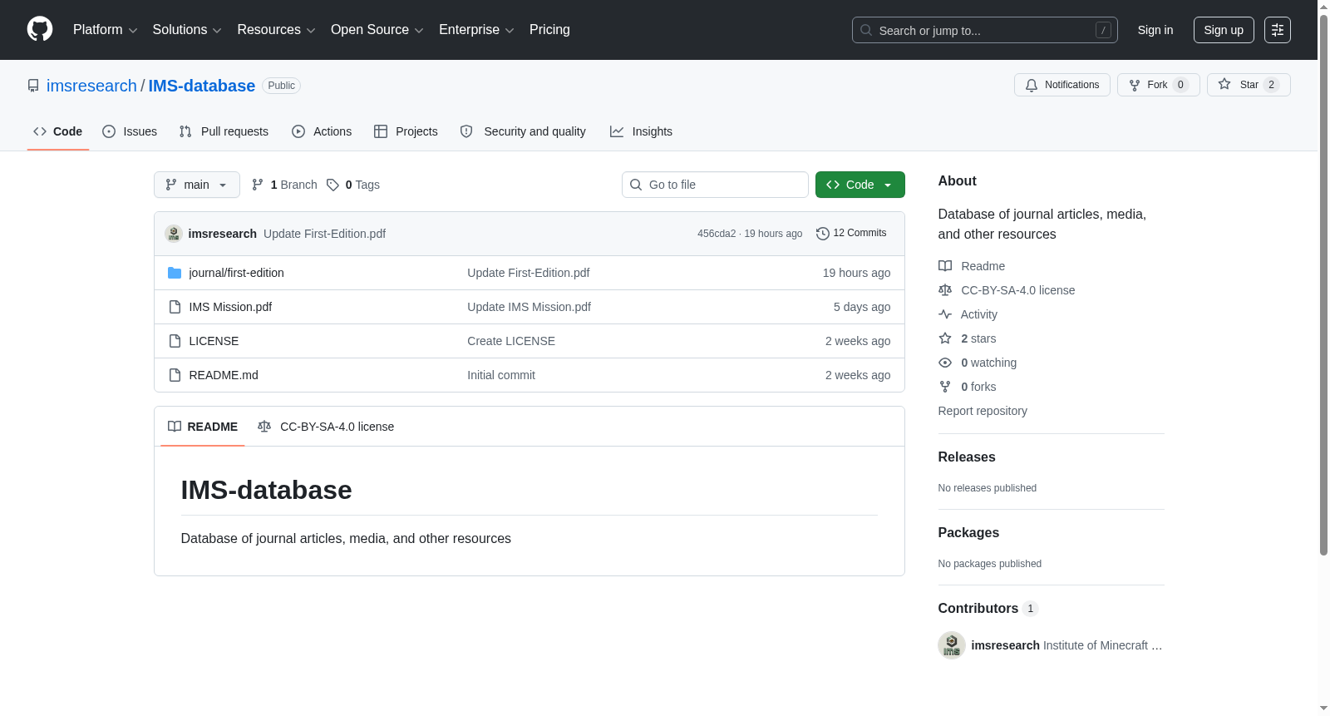This screenshot has width=1330, height=716.
Task: Click the magnifier icon in the search bar
Action: pyautogui.click(x=866, y=30)
